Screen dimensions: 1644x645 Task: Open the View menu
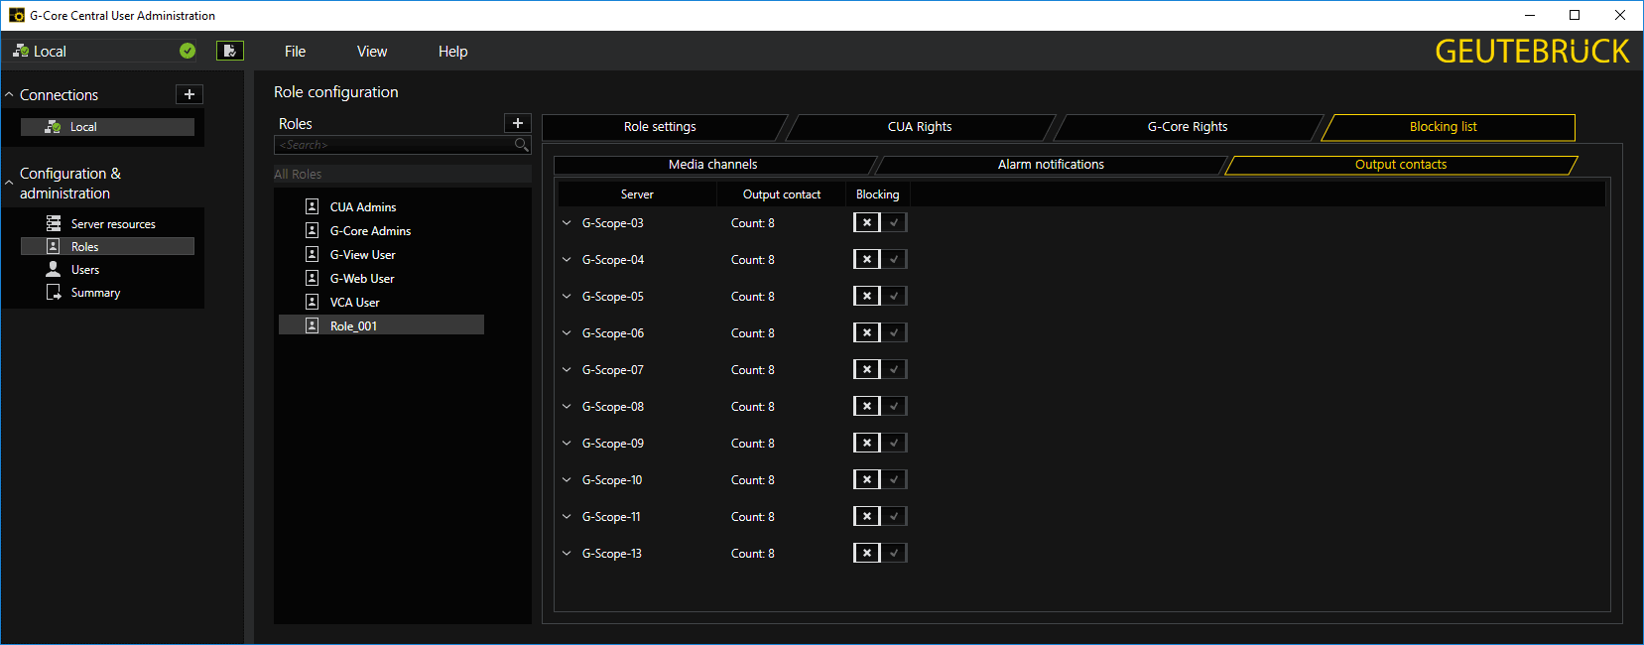coord(372,52)
